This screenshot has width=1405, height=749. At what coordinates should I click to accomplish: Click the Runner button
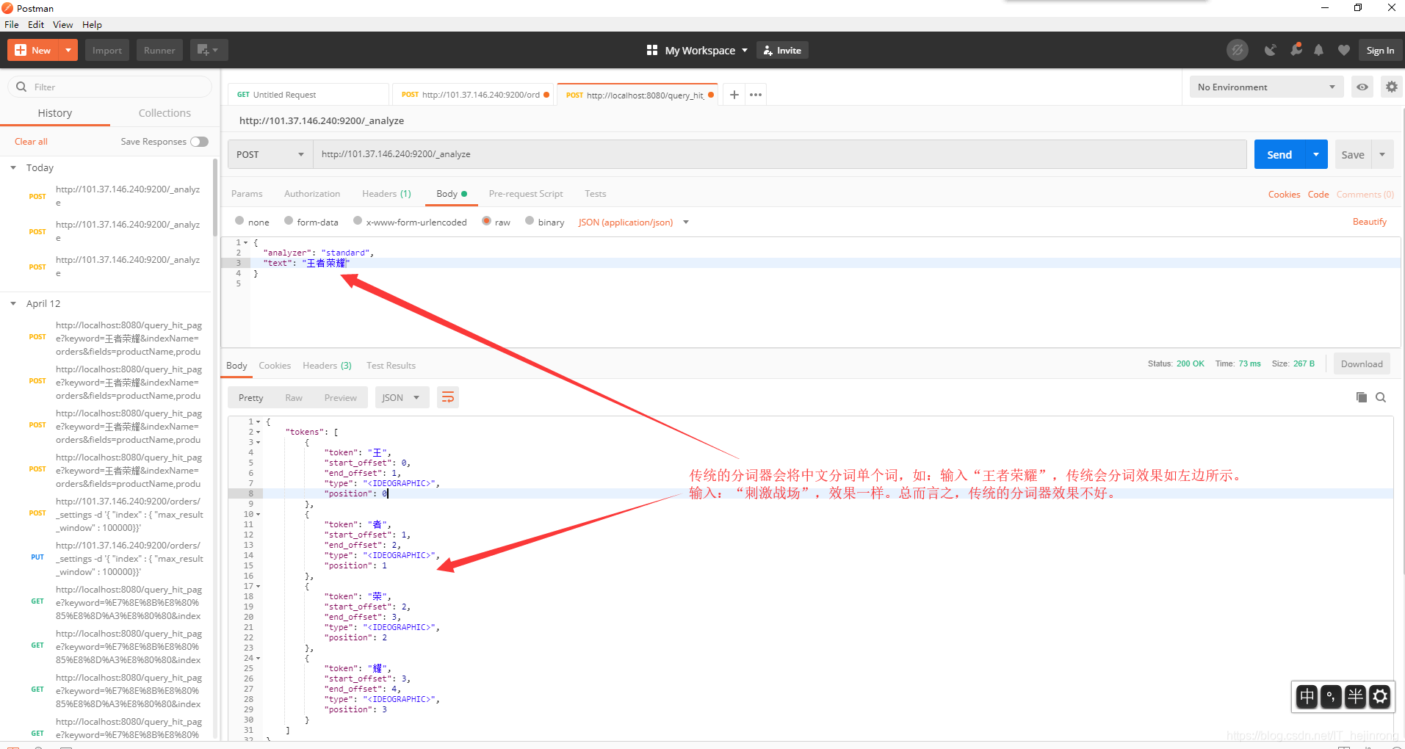pos(159,50)
